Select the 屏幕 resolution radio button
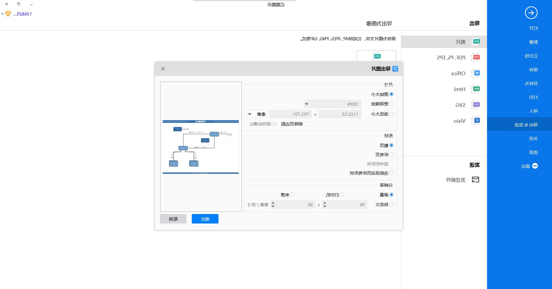The image size is (552, 289). [391, 195]
